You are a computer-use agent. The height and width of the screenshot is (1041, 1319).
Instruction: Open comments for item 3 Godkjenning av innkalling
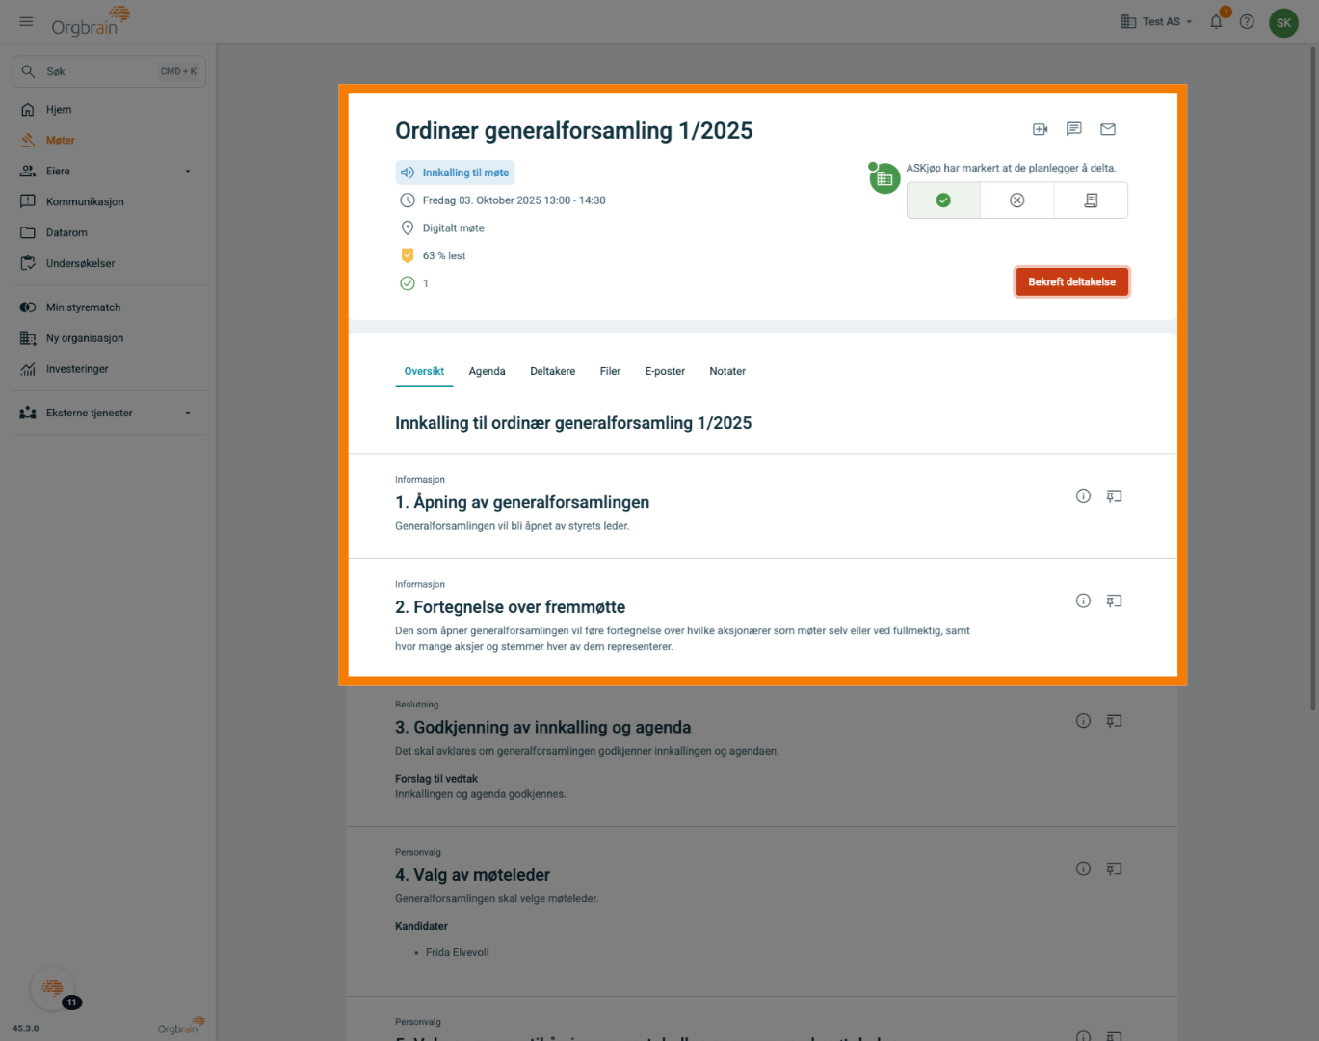1114,721
